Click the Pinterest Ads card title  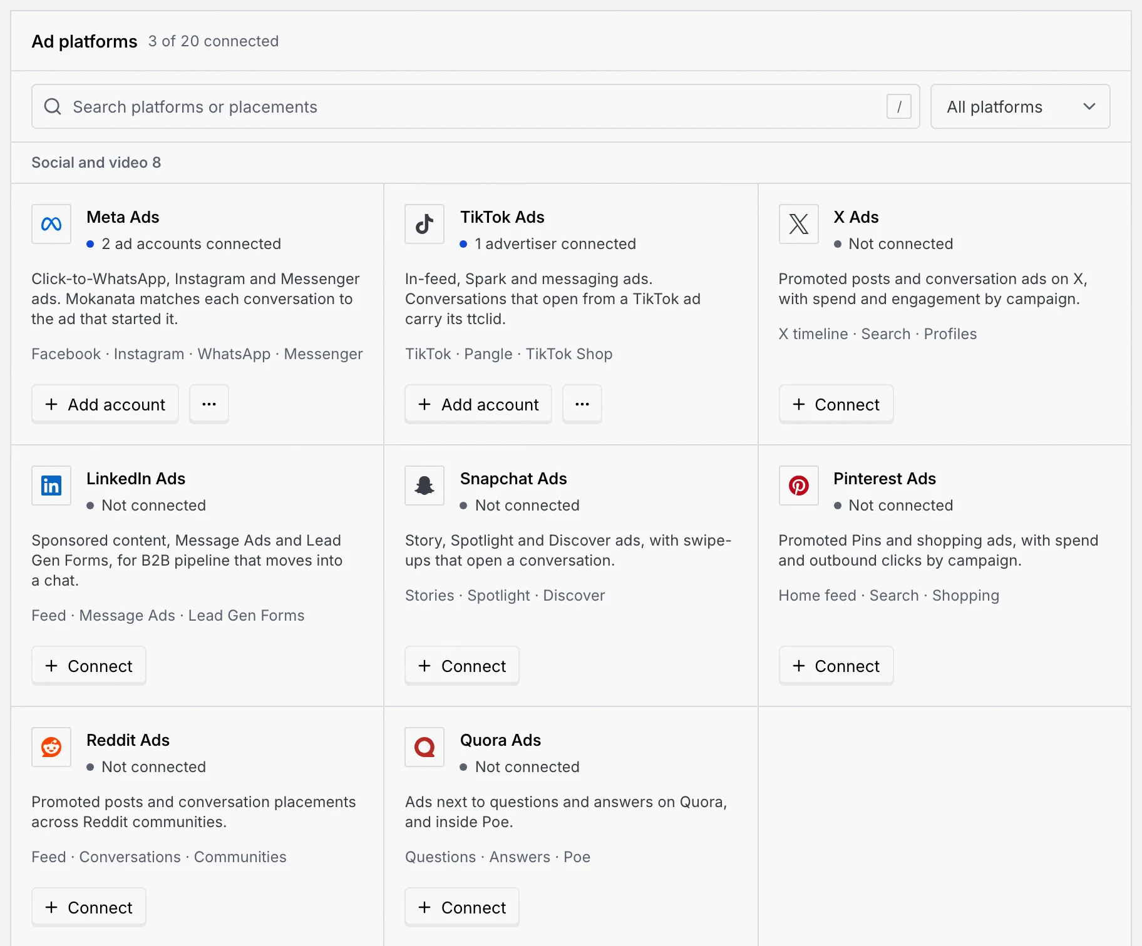coord(885,479)
